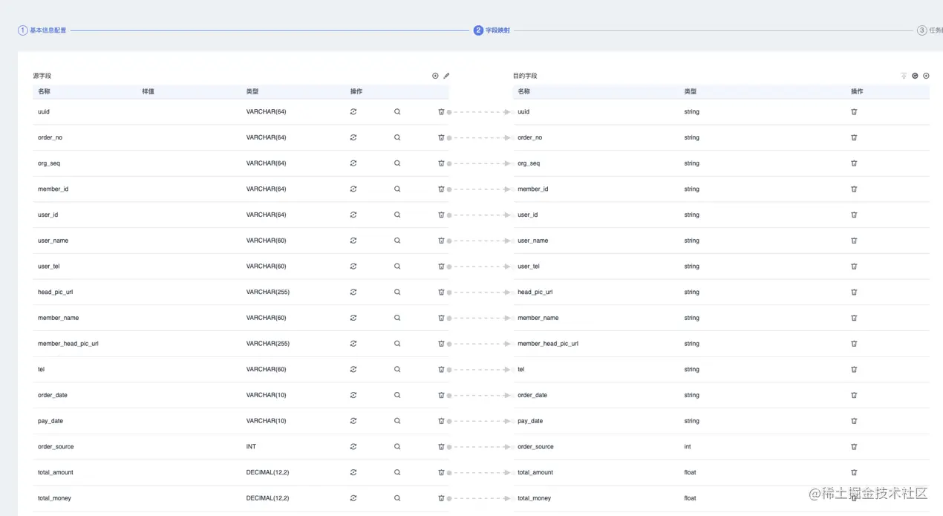This screenshot has height=516, width=943.
Task: Click the refresh icon for source order_date
Action: tap(353, 395)
